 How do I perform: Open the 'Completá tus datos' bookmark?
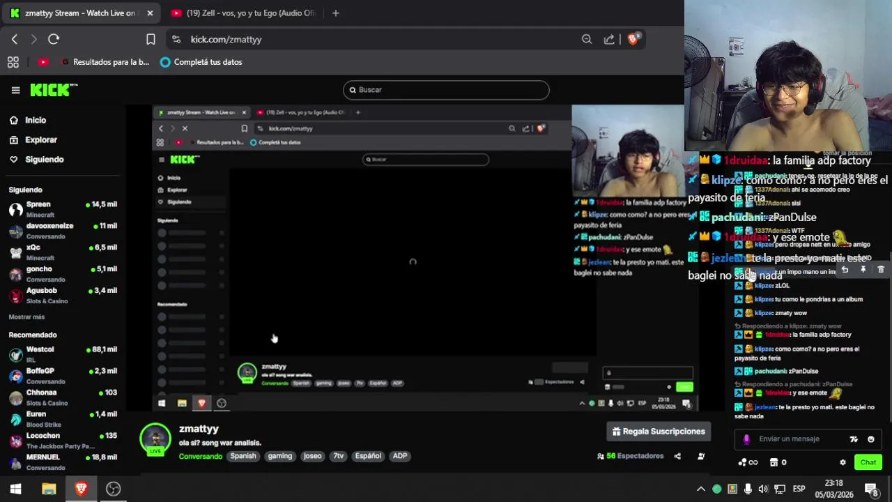201,62
